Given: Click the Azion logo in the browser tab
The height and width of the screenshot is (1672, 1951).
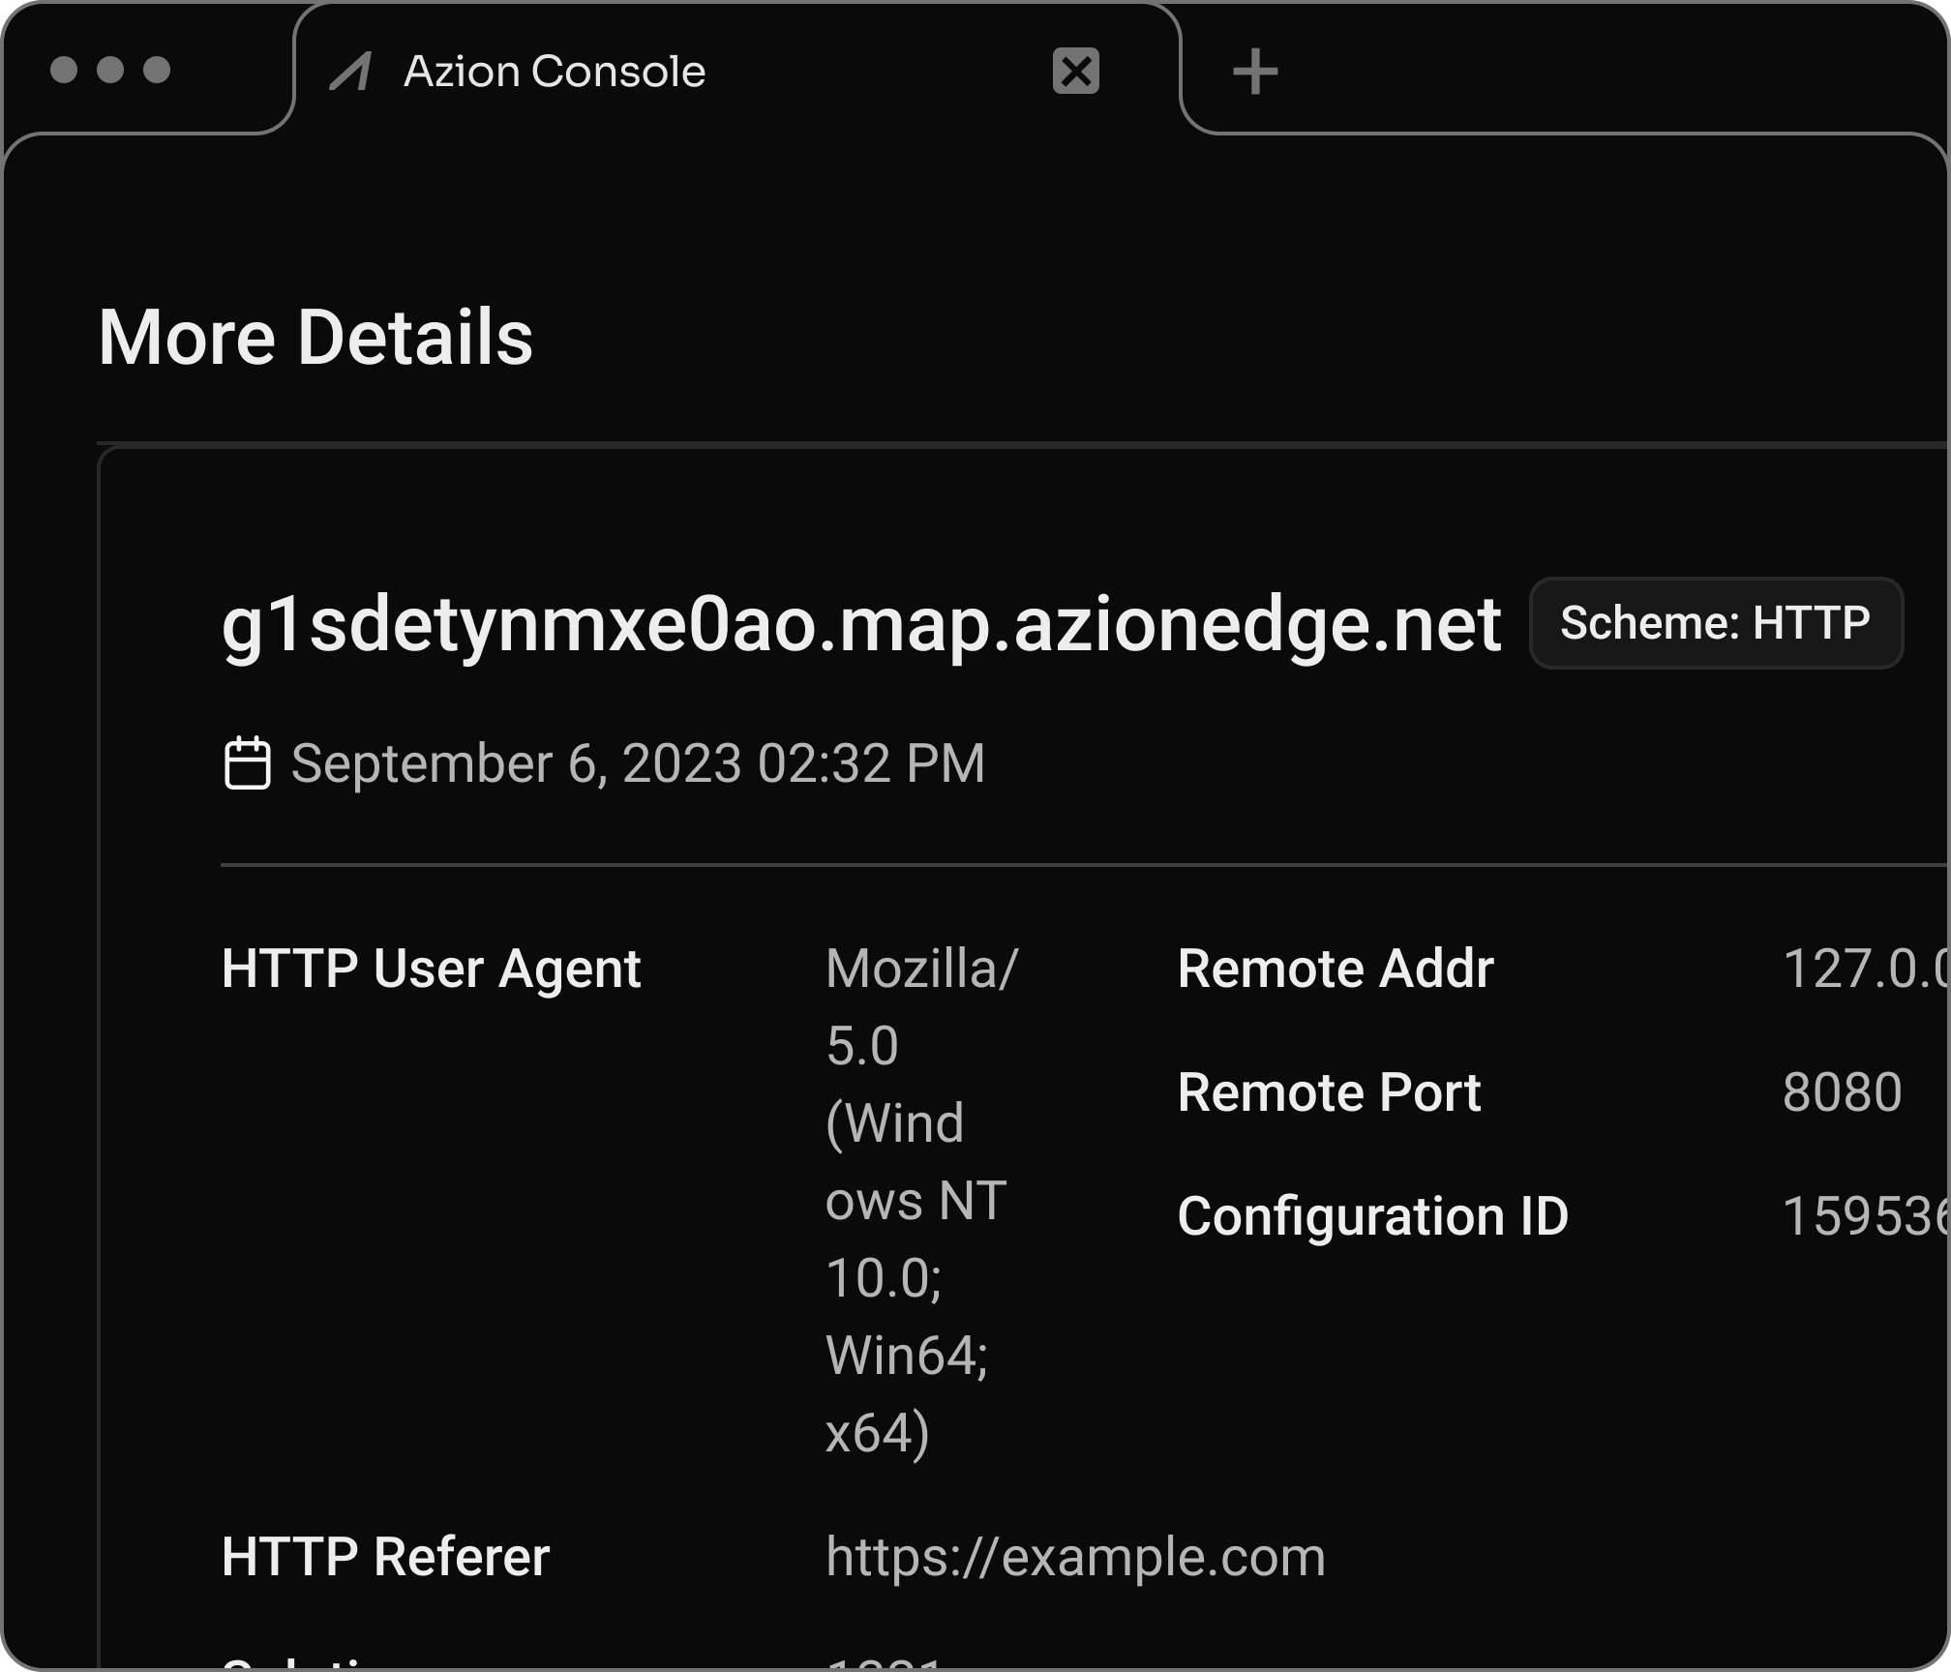Looking at the screenshot, I should tap(354, 70).
